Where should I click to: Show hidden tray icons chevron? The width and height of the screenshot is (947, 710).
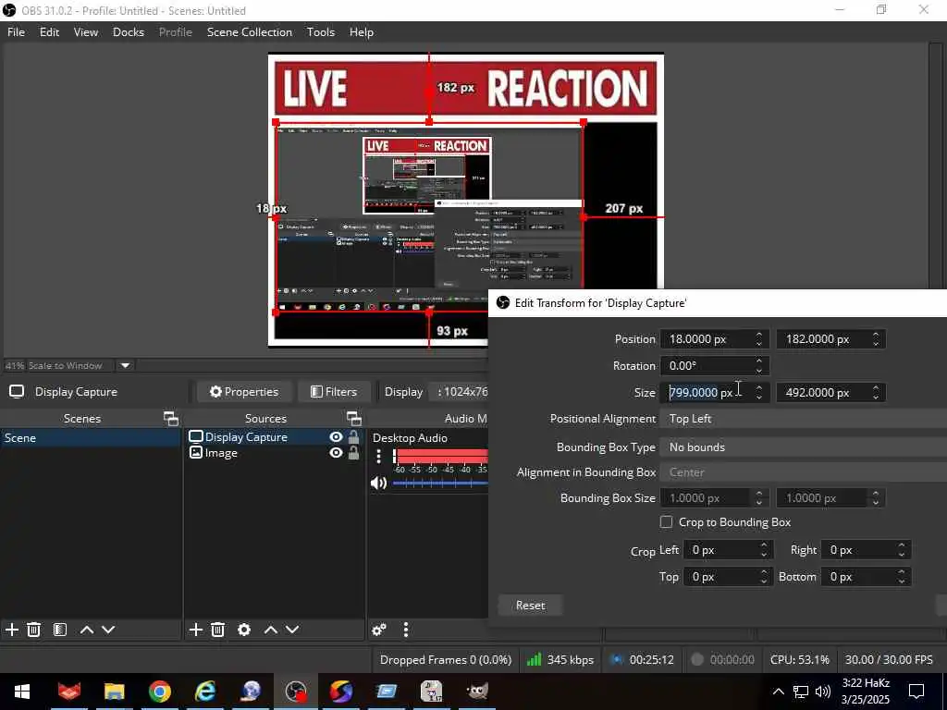point(779,692)
